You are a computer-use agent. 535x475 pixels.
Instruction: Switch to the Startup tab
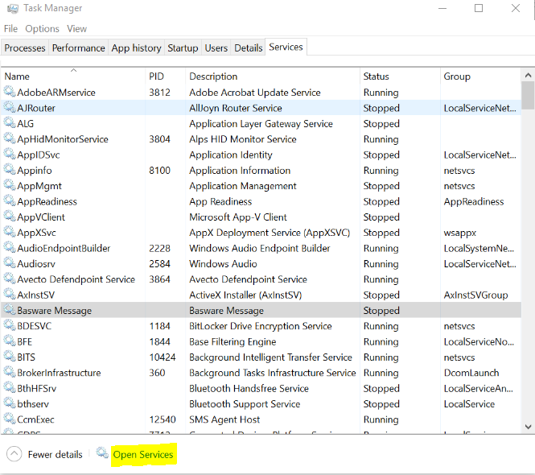coord(183,47)
